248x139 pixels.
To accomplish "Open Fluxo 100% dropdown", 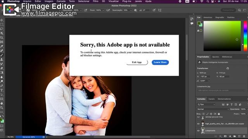I will pyautogui.click(x=103, y=10).
